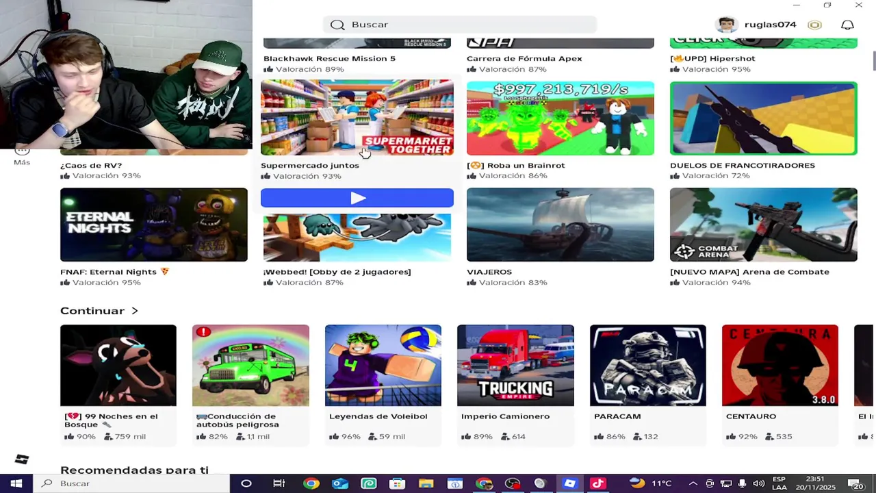
Task: Open Leyendas de Voleibol card image
Action: point(383,365)
